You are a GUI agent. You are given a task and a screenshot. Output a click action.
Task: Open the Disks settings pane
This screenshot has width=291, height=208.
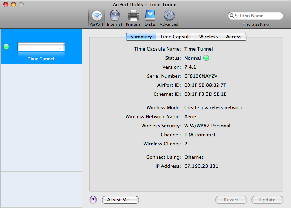(150, 18)
